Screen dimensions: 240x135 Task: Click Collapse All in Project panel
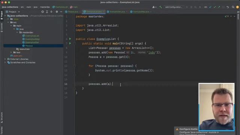51,12
